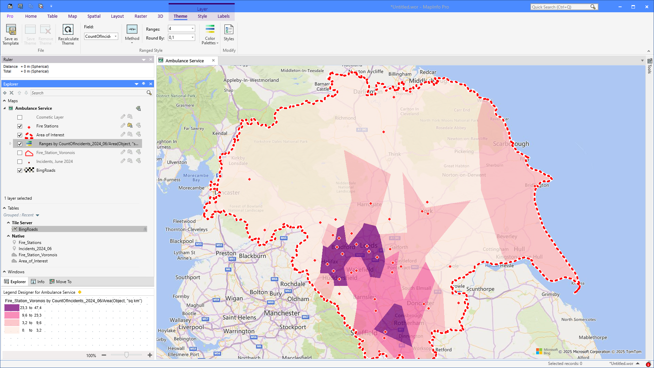Viewport: 654px width, 368px height.
Task: Open the Field dropdown CountOfIncidents
Action: [x=116, y=36]
